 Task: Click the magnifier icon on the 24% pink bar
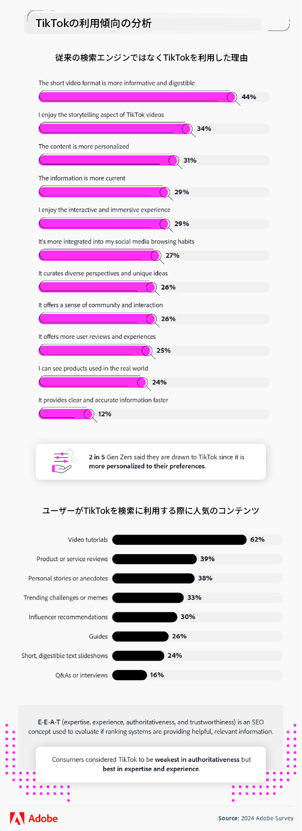(142, 382)
